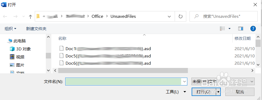
Task: Refresh the UnsavedFiles folder listing
Action: click(180, 16)
